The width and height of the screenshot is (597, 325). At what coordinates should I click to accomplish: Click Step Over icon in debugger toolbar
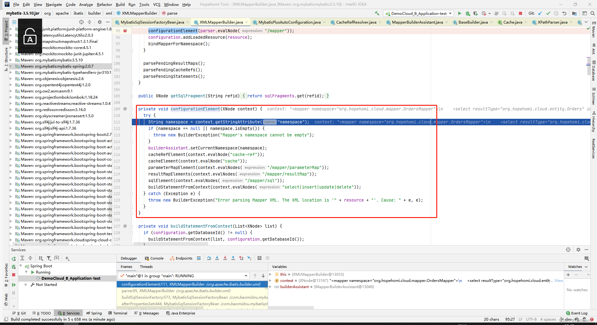point(209,258)
